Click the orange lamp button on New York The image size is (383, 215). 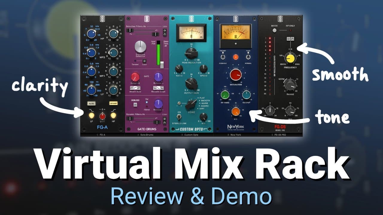(236, 57)
